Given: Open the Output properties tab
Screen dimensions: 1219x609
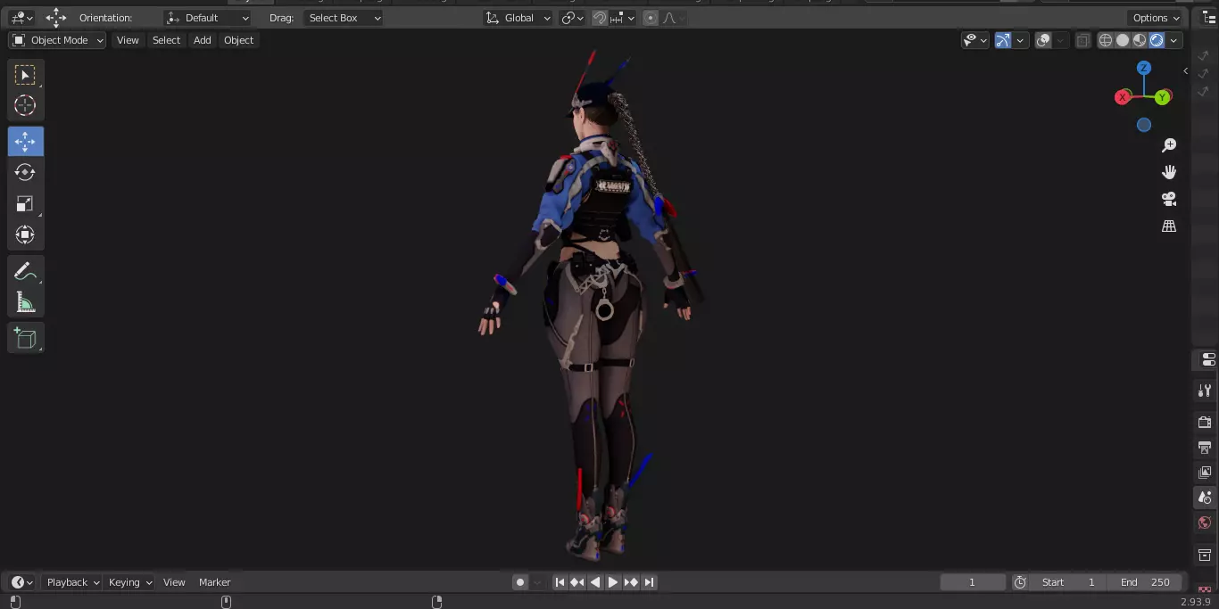Looking at the screenshot, I should click(x=1205, y=447).
